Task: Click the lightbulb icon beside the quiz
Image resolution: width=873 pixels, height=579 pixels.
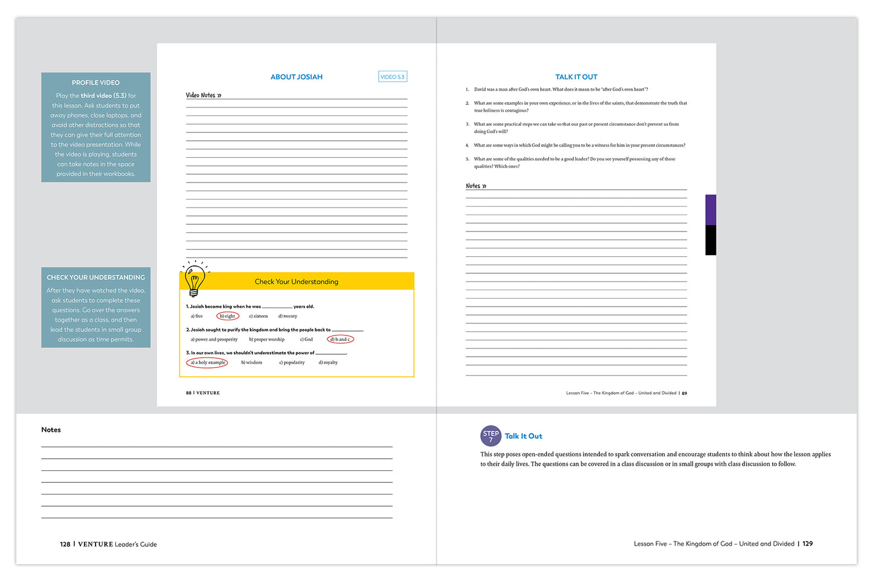Action: coord(195,280)
